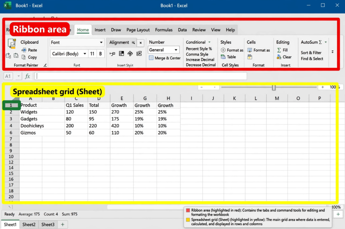
Task: Click the fx insert function icon
Action: [28, 76]
